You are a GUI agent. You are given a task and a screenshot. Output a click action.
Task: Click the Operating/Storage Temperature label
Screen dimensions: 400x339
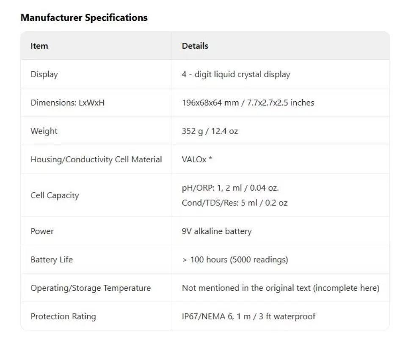click(x=91, y=288)
